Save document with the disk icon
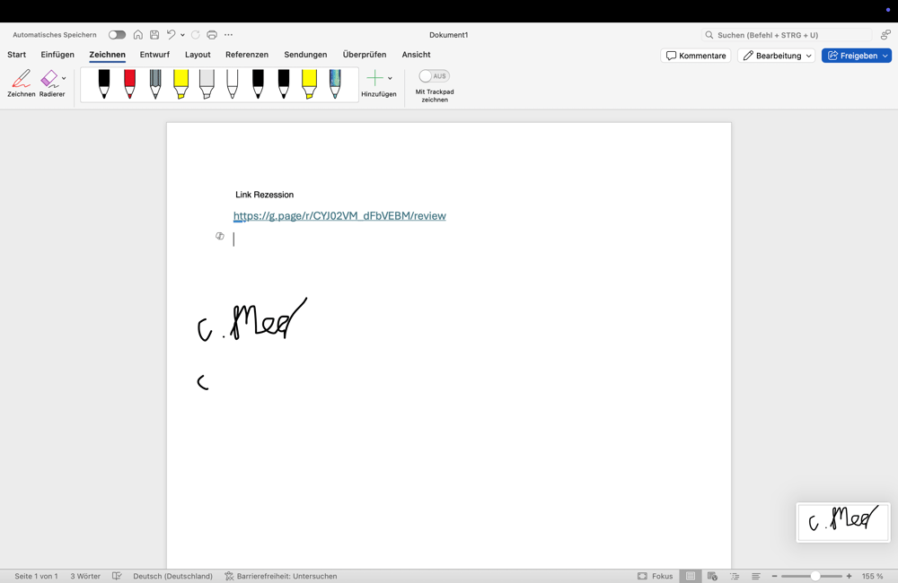The width and height of the screenshot is (898, 583). [154, 35]
